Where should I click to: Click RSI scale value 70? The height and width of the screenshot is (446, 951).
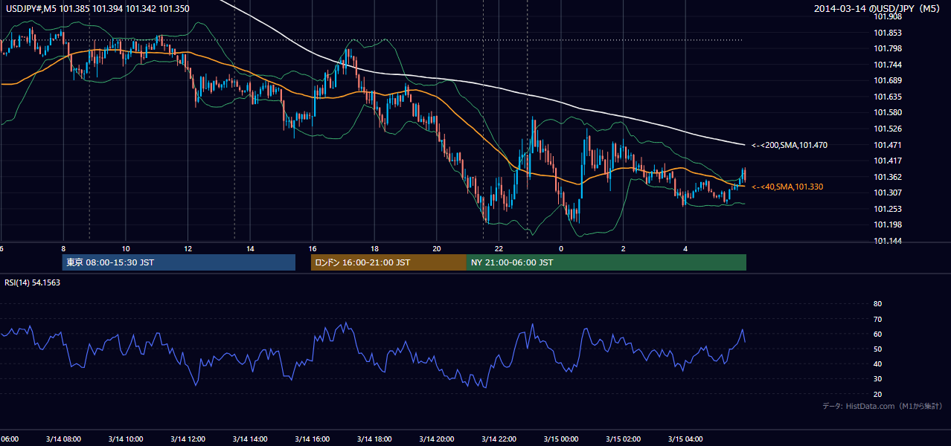pyautogui.click(x=877, y=319)
